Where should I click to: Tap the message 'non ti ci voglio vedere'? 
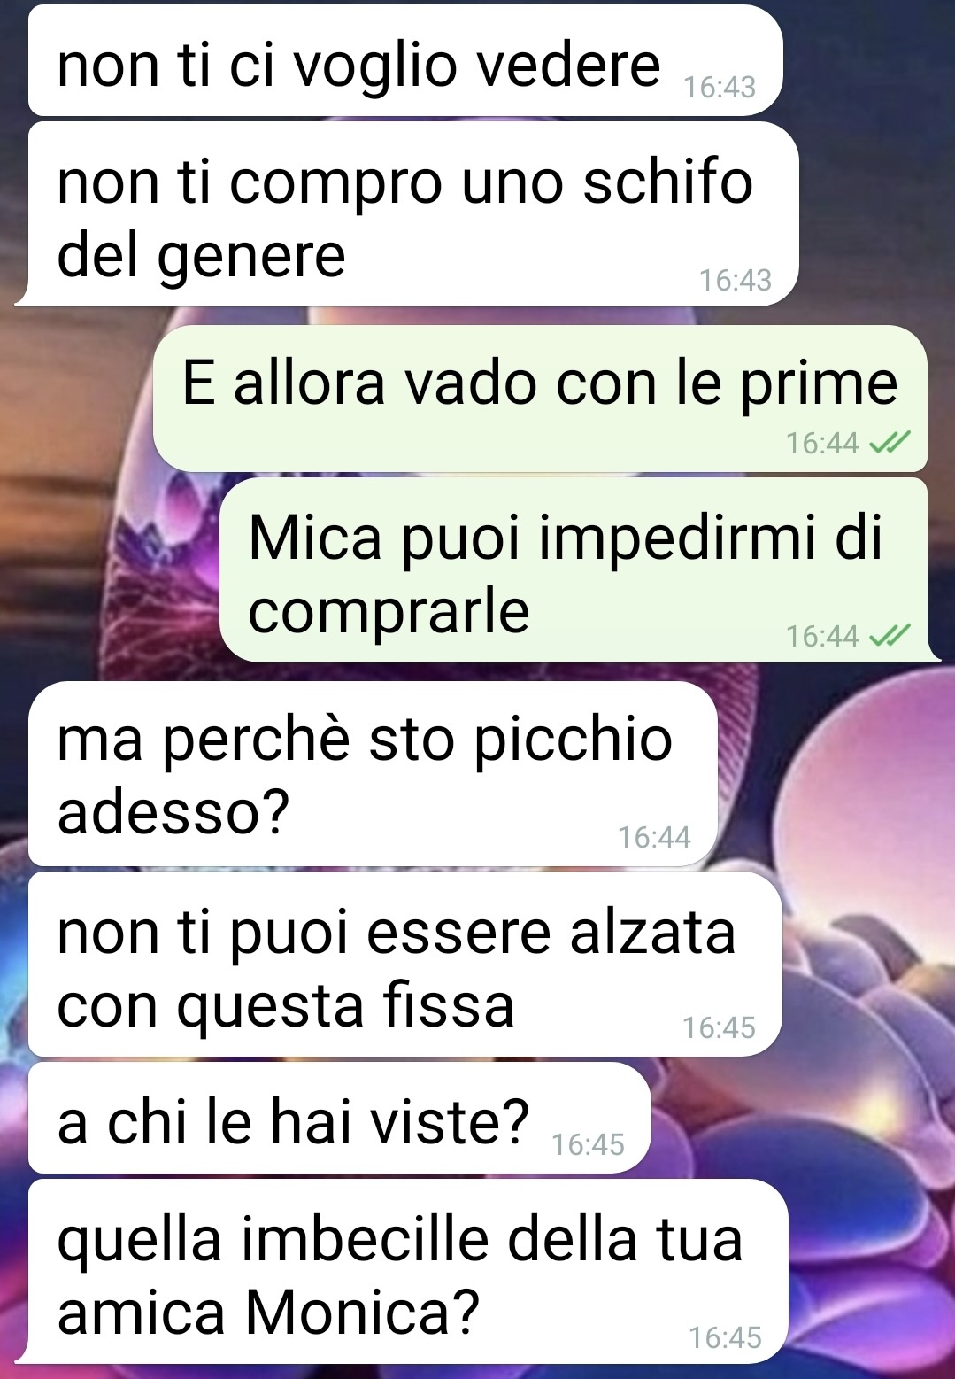405,60
